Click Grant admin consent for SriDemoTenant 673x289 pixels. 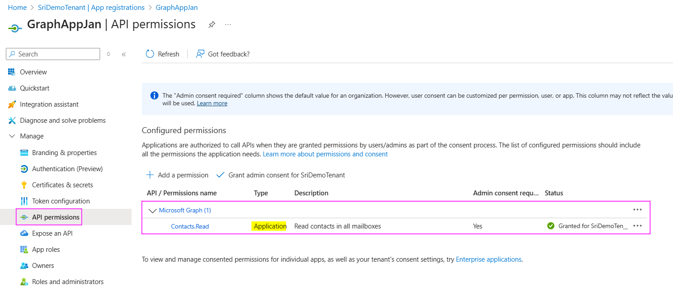click(281, 175)
